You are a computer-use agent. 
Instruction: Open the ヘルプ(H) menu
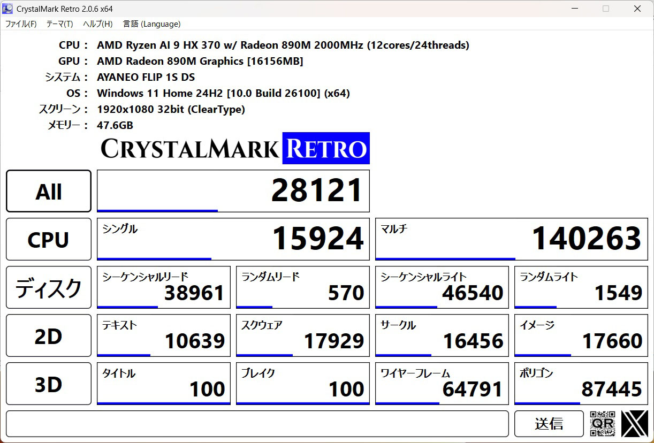[97, 24]
